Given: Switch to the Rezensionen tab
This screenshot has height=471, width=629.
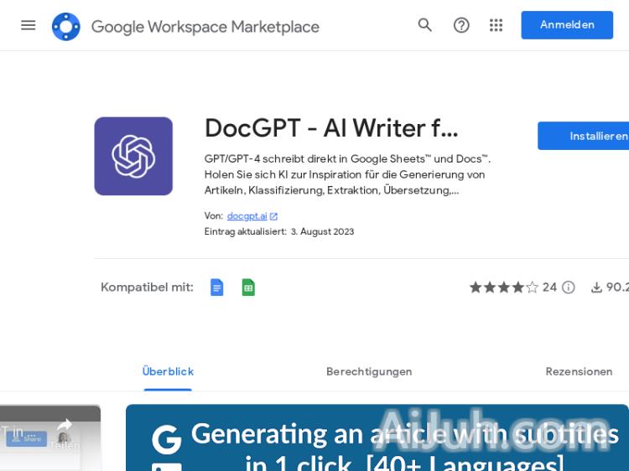Looking at the screenshot, I should coord(579,371).
